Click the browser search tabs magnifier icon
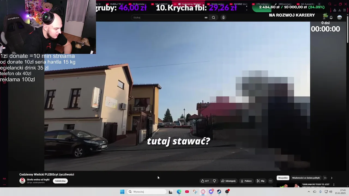 coord(330,4)
